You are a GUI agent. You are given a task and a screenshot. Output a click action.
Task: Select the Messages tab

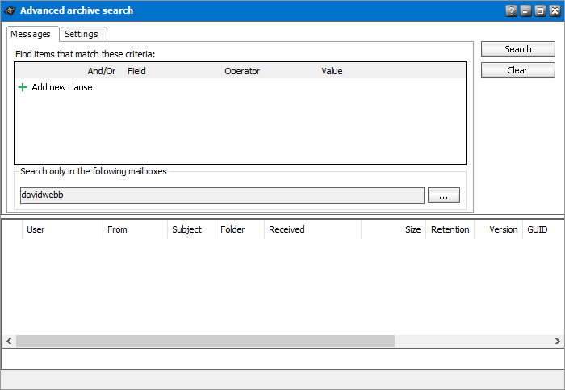[31, 34]
